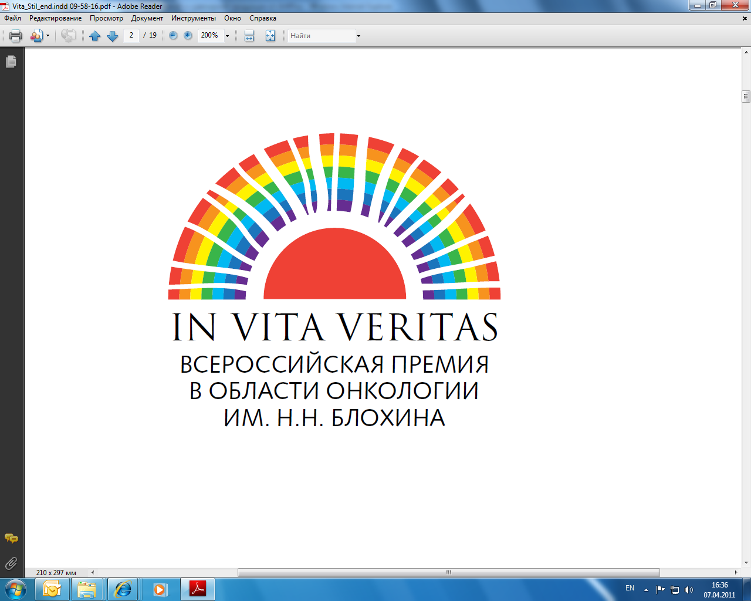Go to next page with down arrow
This screenshot has height=601, width=751.
click(112, 36)
